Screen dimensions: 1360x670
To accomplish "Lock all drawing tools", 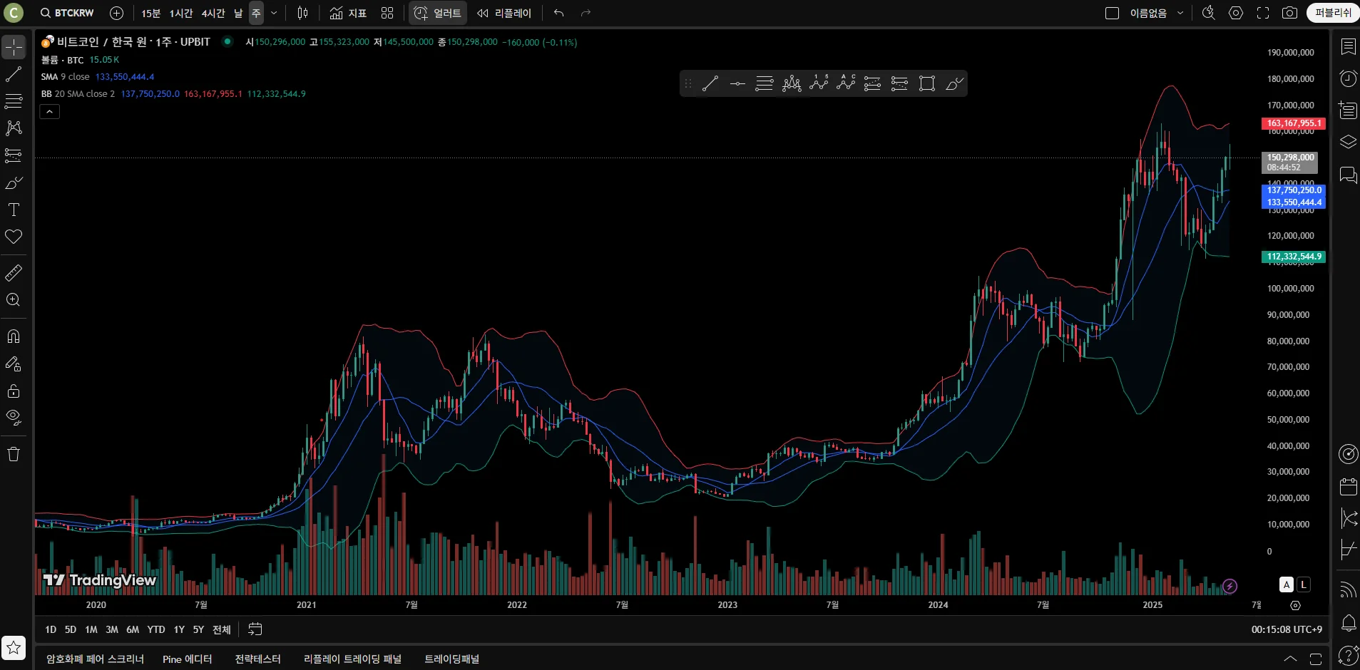I will pyautogui.click(x=14, y=391).
